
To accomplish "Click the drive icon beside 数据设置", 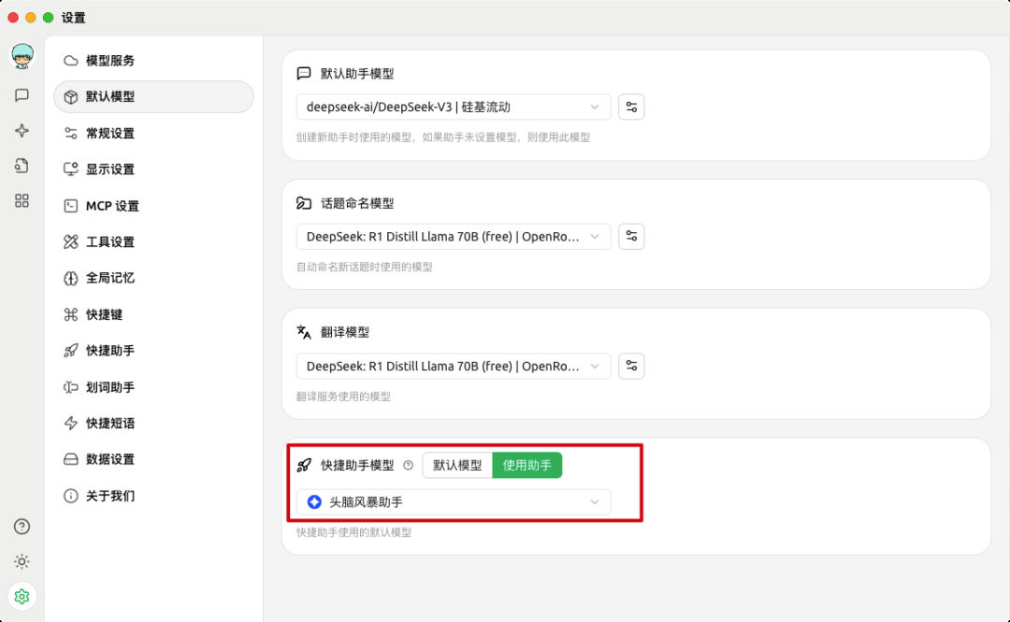I will click(71, 459).
